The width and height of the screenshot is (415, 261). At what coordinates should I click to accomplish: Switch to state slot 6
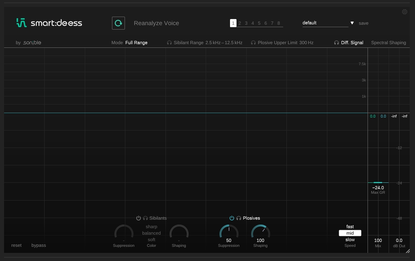(266, 23)
